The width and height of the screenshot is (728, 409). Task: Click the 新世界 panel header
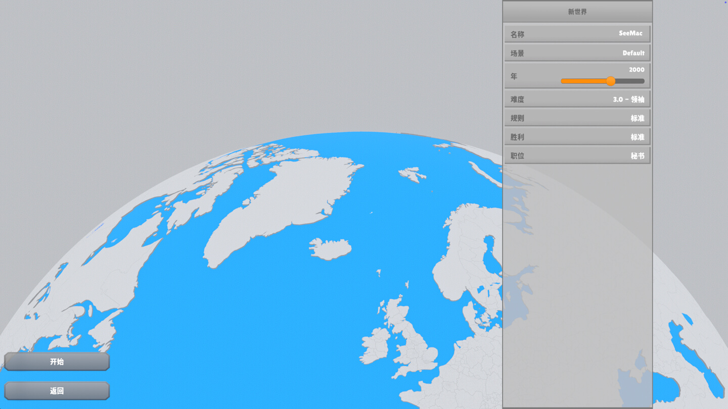(577, 12)
